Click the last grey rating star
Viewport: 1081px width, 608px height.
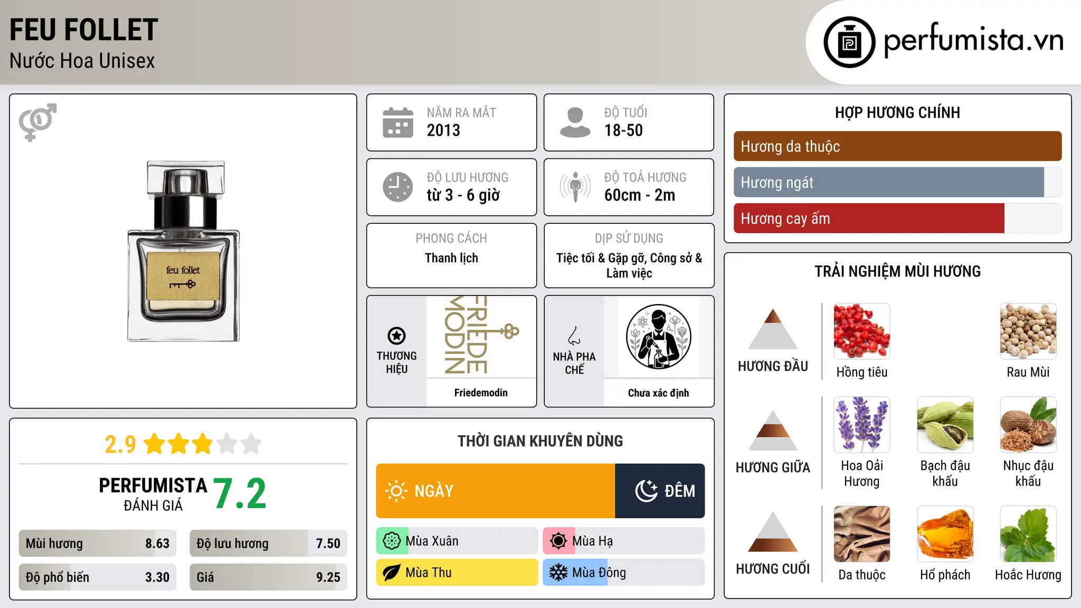coord(251,444)
